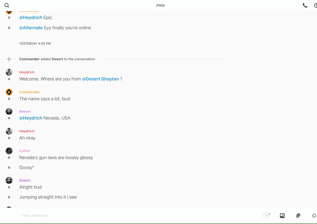
Task: Start a voice call with phone icon
Action: tap(305, 5)
